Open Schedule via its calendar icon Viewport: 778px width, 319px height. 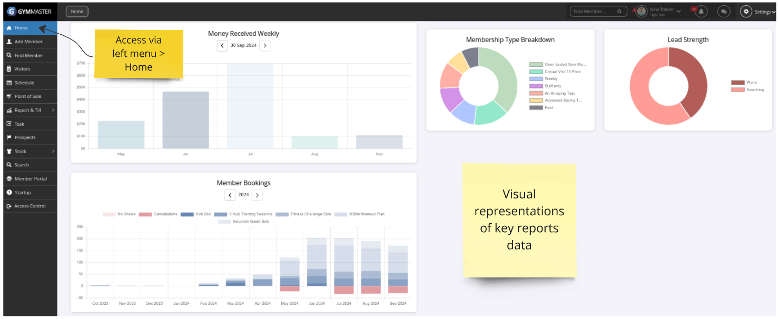pyautogui.click(x=9, y=83)
